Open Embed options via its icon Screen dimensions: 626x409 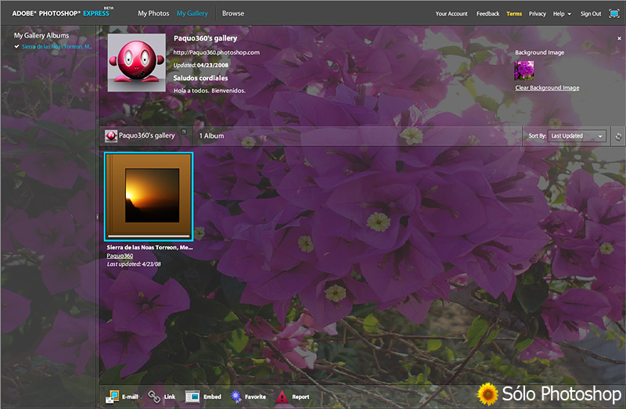pos(193,396)
